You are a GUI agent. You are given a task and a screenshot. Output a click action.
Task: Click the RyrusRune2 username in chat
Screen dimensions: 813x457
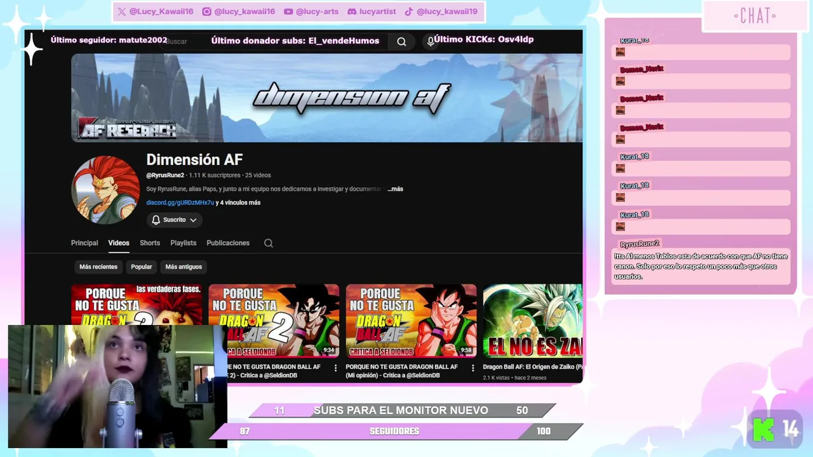[x=640, y=244]
